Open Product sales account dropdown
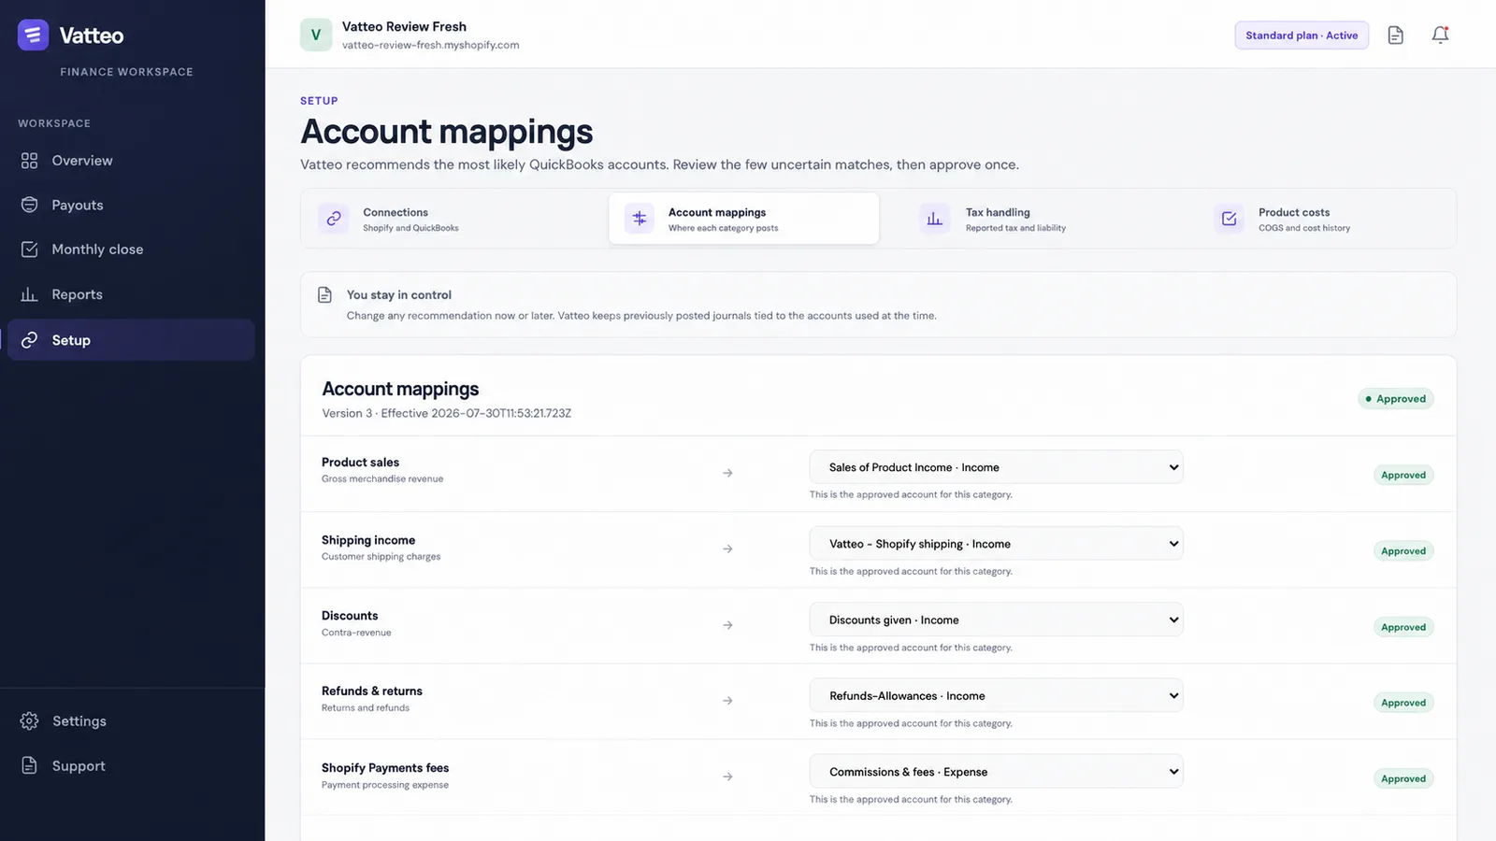This screenshot has width=1496, height=841. pyautogui.click(x=996, y=467)
